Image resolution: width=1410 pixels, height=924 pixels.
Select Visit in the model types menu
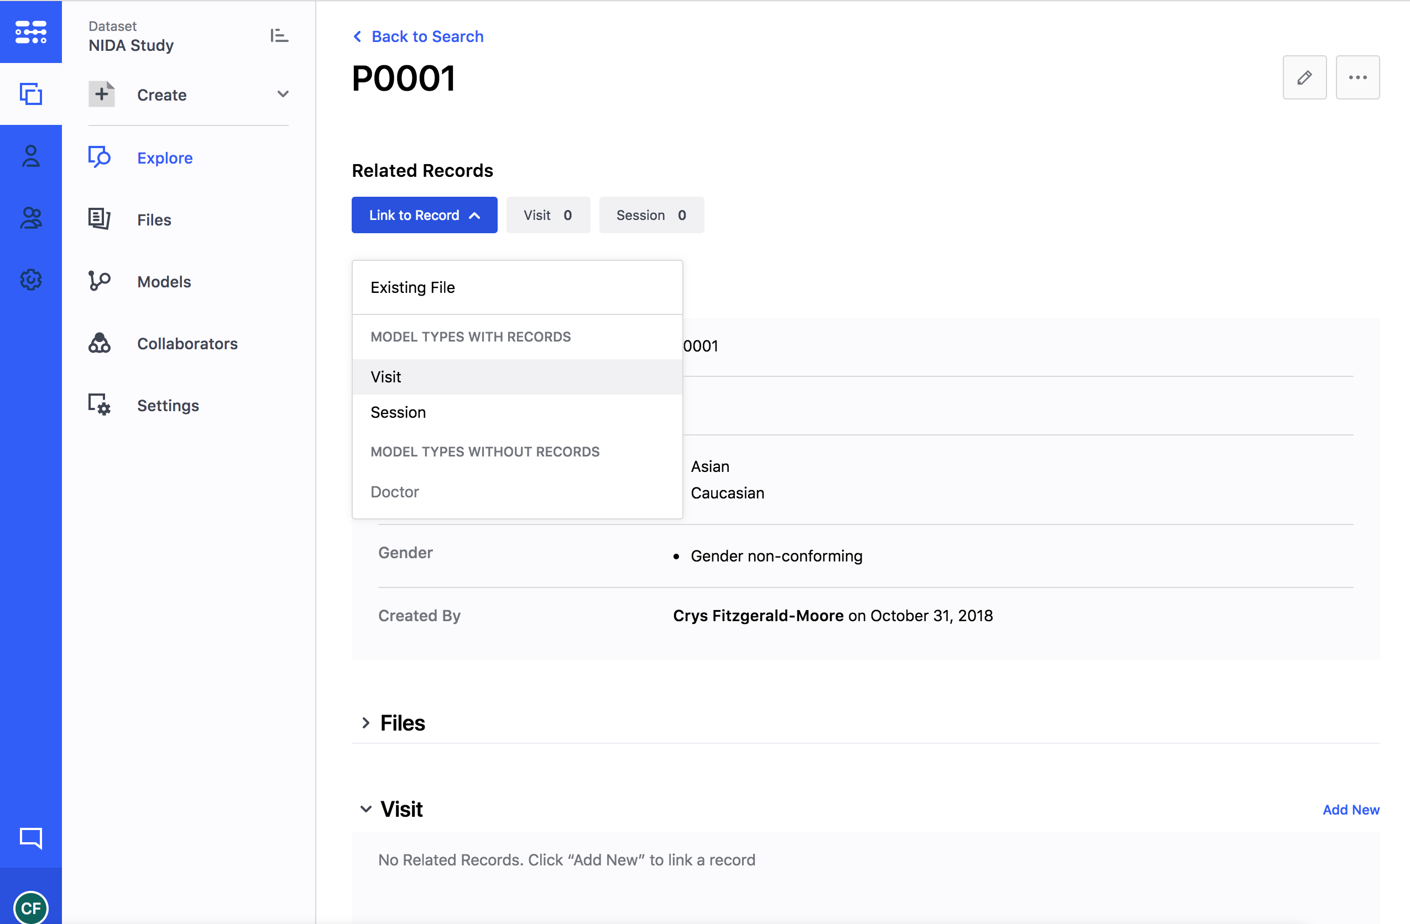point(386,376)
